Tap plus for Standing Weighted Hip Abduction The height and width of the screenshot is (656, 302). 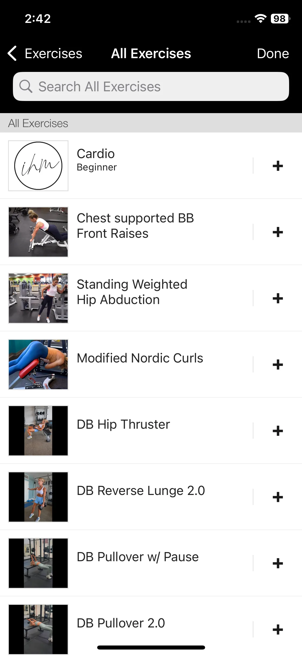[x=278, y=298]
